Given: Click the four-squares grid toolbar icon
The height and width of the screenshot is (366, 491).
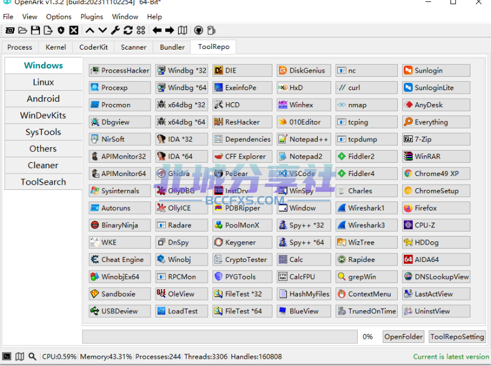Looking at the screenshot, I should [141, 30].
